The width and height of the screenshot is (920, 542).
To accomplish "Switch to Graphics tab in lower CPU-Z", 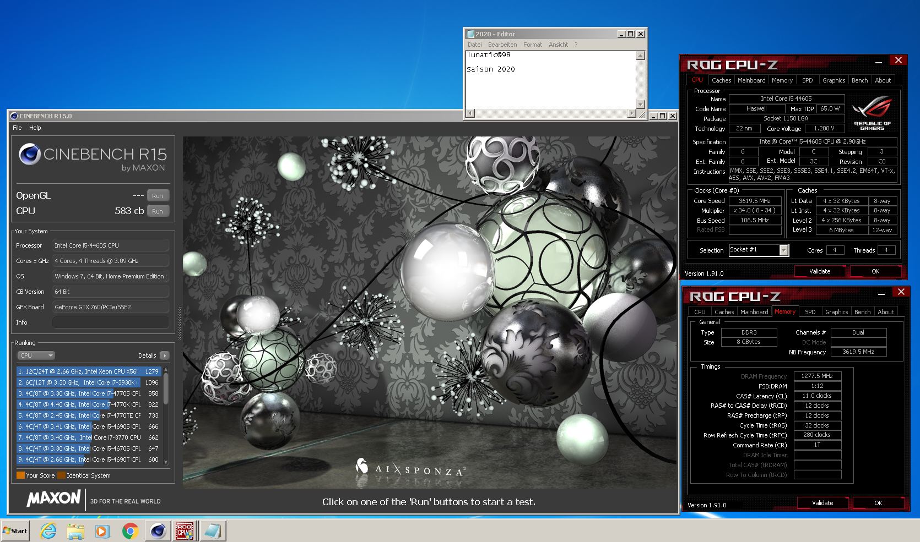I will 837,312.
